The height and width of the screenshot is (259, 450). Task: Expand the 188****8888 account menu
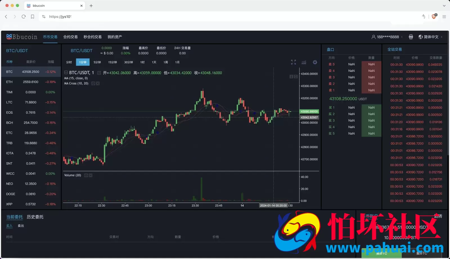(387, 37)
